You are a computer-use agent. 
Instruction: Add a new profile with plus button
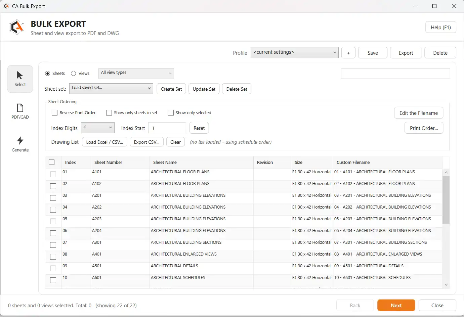(x=348, y=53)
